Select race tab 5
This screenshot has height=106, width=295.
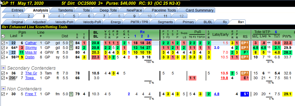click(x=74, y=16)
